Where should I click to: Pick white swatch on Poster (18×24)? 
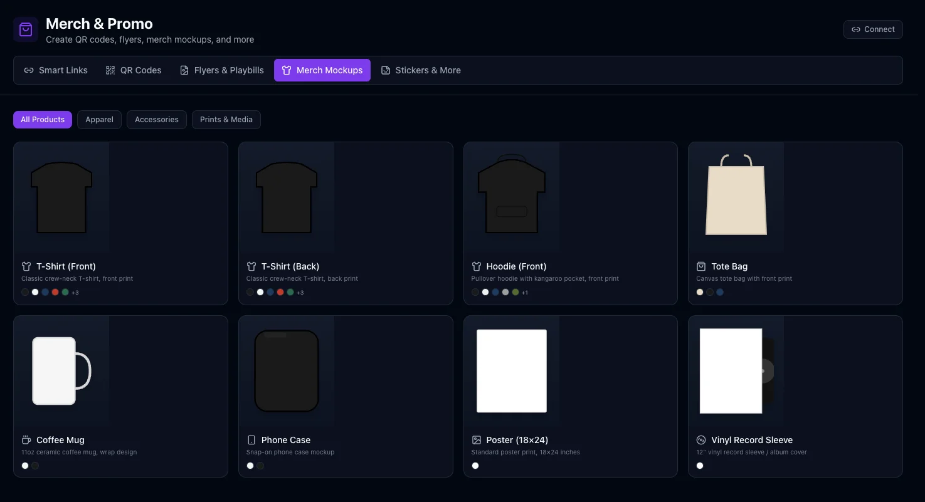[x=475, y=466]
